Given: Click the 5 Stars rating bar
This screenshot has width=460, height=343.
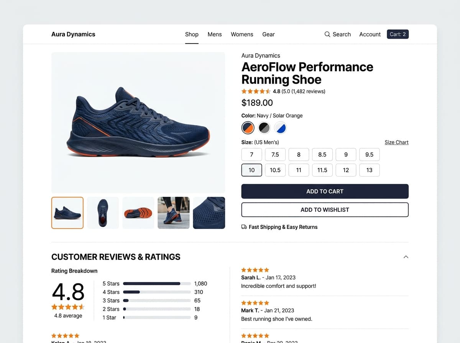Looking at the screenshot, I should click(157, 284).
